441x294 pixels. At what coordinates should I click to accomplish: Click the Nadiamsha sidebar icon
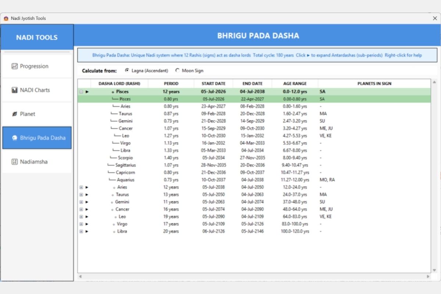[15, 162]
